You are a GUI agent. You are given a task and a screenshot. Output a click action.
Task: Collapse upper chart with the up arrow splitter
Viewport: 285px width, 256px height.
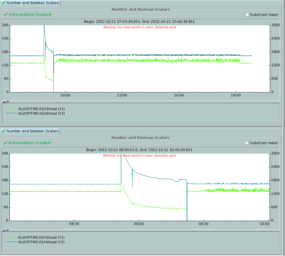tap(4, 102)
